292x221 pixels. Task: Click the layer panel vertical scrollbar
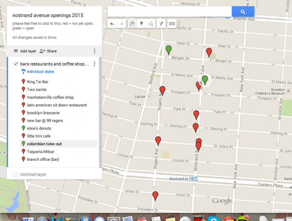100,112
